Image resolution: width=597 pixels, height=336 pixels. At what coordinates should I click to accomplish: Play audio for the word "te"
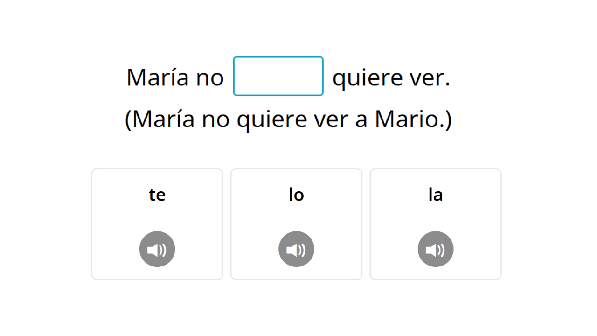pyautogui.click(x=157, y=249)
